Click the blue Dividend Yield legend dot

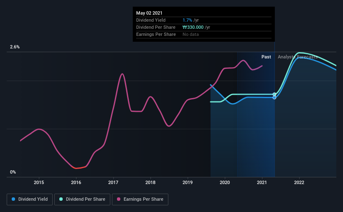pos(13,199)
